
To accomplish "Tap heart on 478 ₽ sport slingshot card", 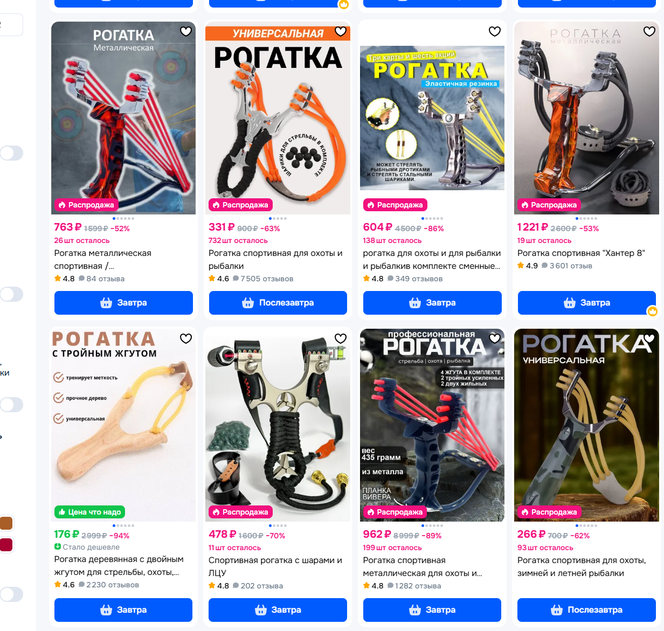I will pyautogui.click(x=341, y=338).
